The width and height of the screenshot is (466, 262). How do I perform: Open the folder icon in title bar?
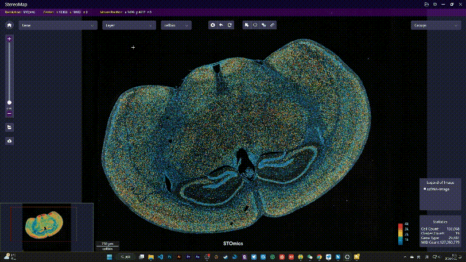426,5
